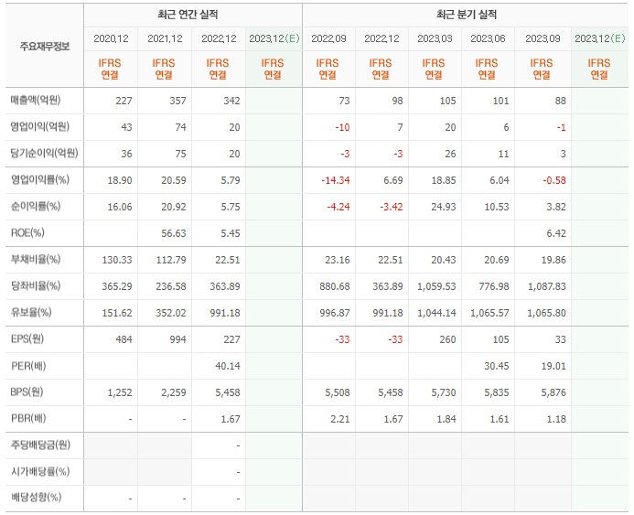Select the debt ratio value 130.33

pos(117,260)
